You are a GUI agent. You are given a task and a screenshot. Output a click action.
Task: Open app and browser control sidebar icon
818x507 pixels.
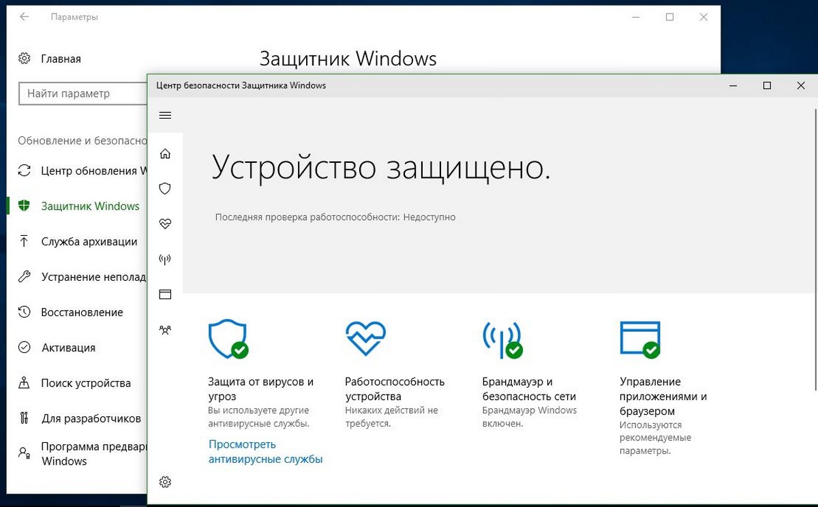pyautogui.click(x=165, y=294)
